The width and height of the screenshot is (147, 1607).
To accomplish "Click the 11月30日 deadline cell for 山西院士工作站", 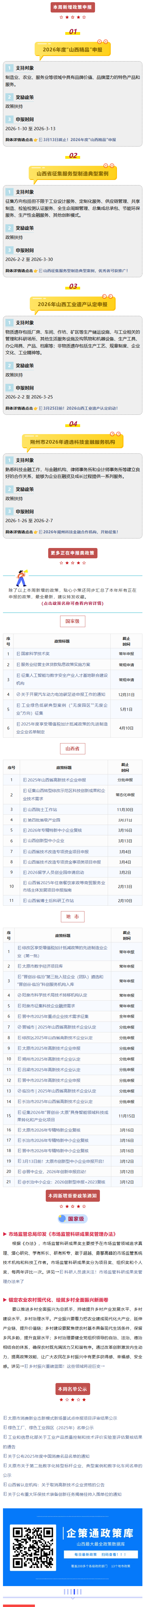I will click(125, 809).
